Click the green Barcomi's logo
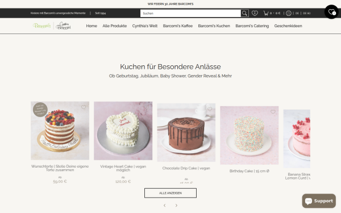Image resolution: width=341 pixels, height=213 pixels. click(x=41, y=26)
